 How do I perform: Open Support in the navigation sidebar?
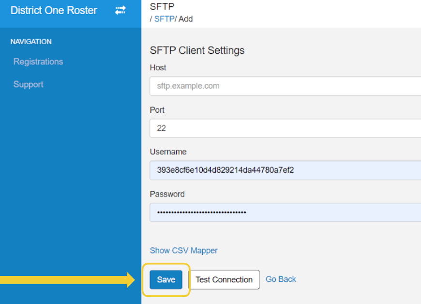pyautogui.click(x=28, y=84)
